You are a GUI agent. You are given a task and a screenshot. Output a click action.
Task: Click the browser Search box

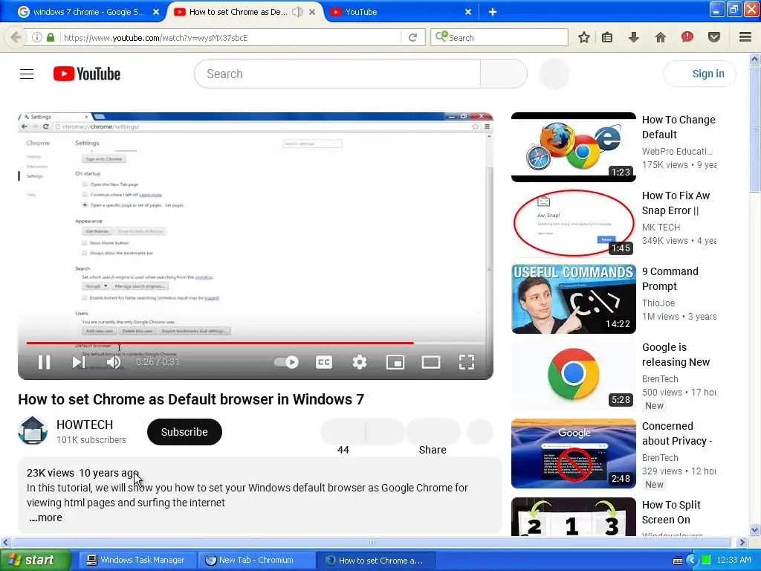pos(499,37)
